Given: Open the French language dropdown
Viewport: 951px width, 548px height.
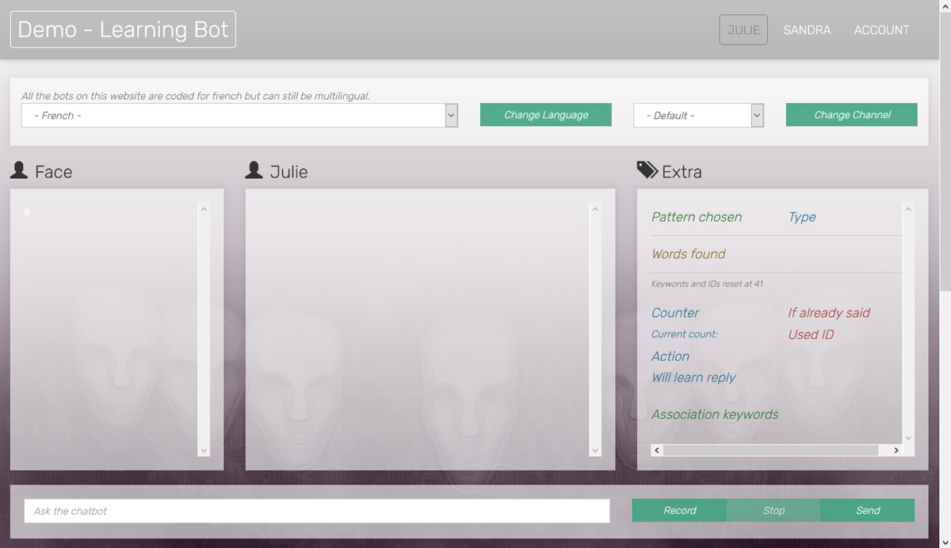Looking at the screenshot, I should pos(239,116).
